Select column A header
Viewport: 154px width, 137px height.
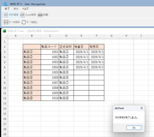click(16, 36)
